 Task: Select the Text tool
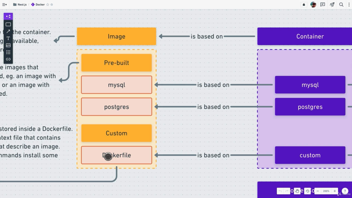click(8, 38)
